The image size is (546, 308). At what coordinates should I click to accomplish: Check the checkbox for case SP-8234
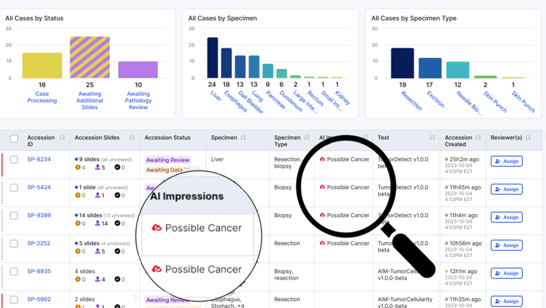(x=14, y=159)
